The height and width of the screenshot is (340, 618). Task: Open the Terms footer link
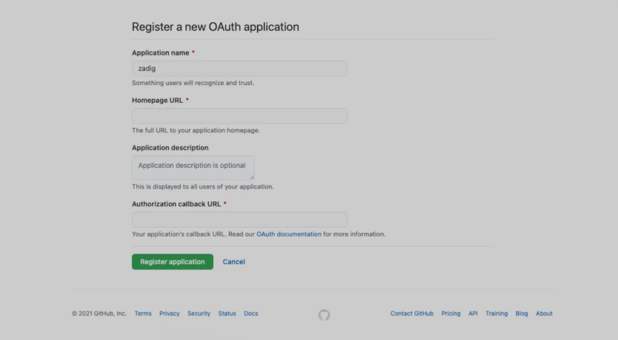pyautogui.click(x=143, y=314)
